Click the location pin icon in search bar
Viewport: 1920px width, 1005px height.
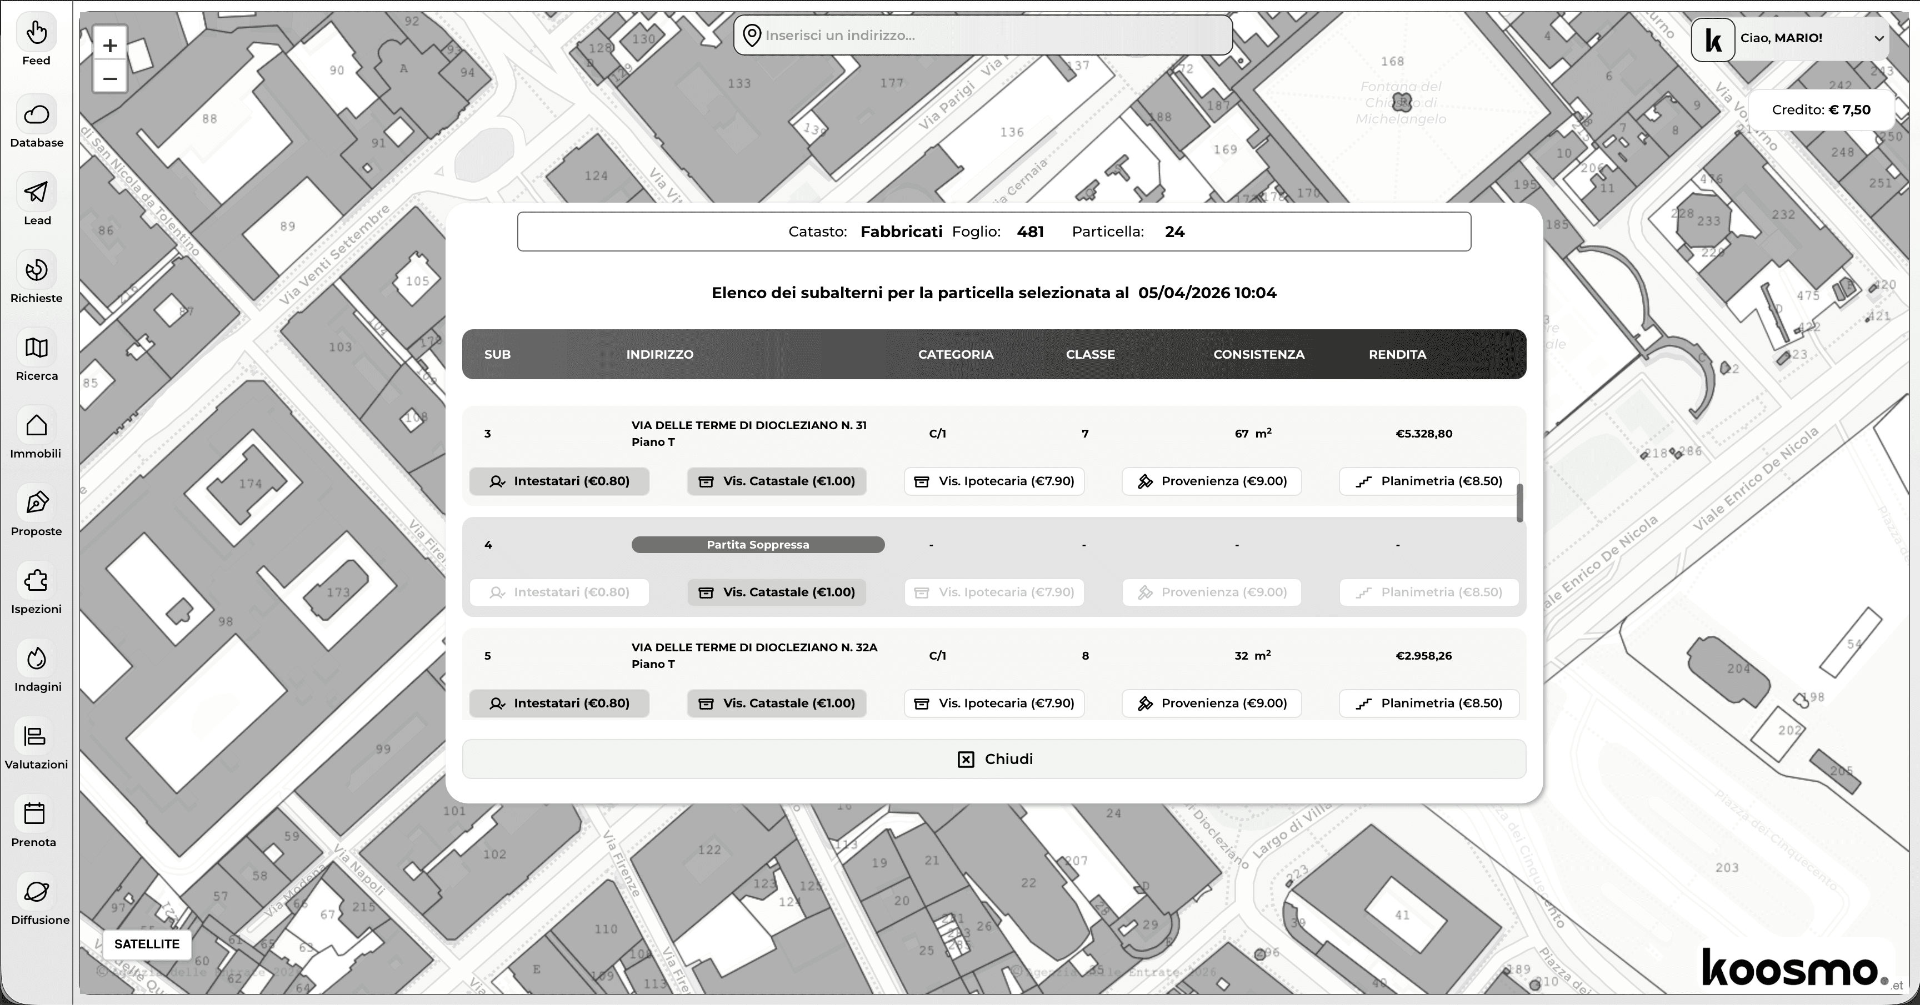point(752,35)
